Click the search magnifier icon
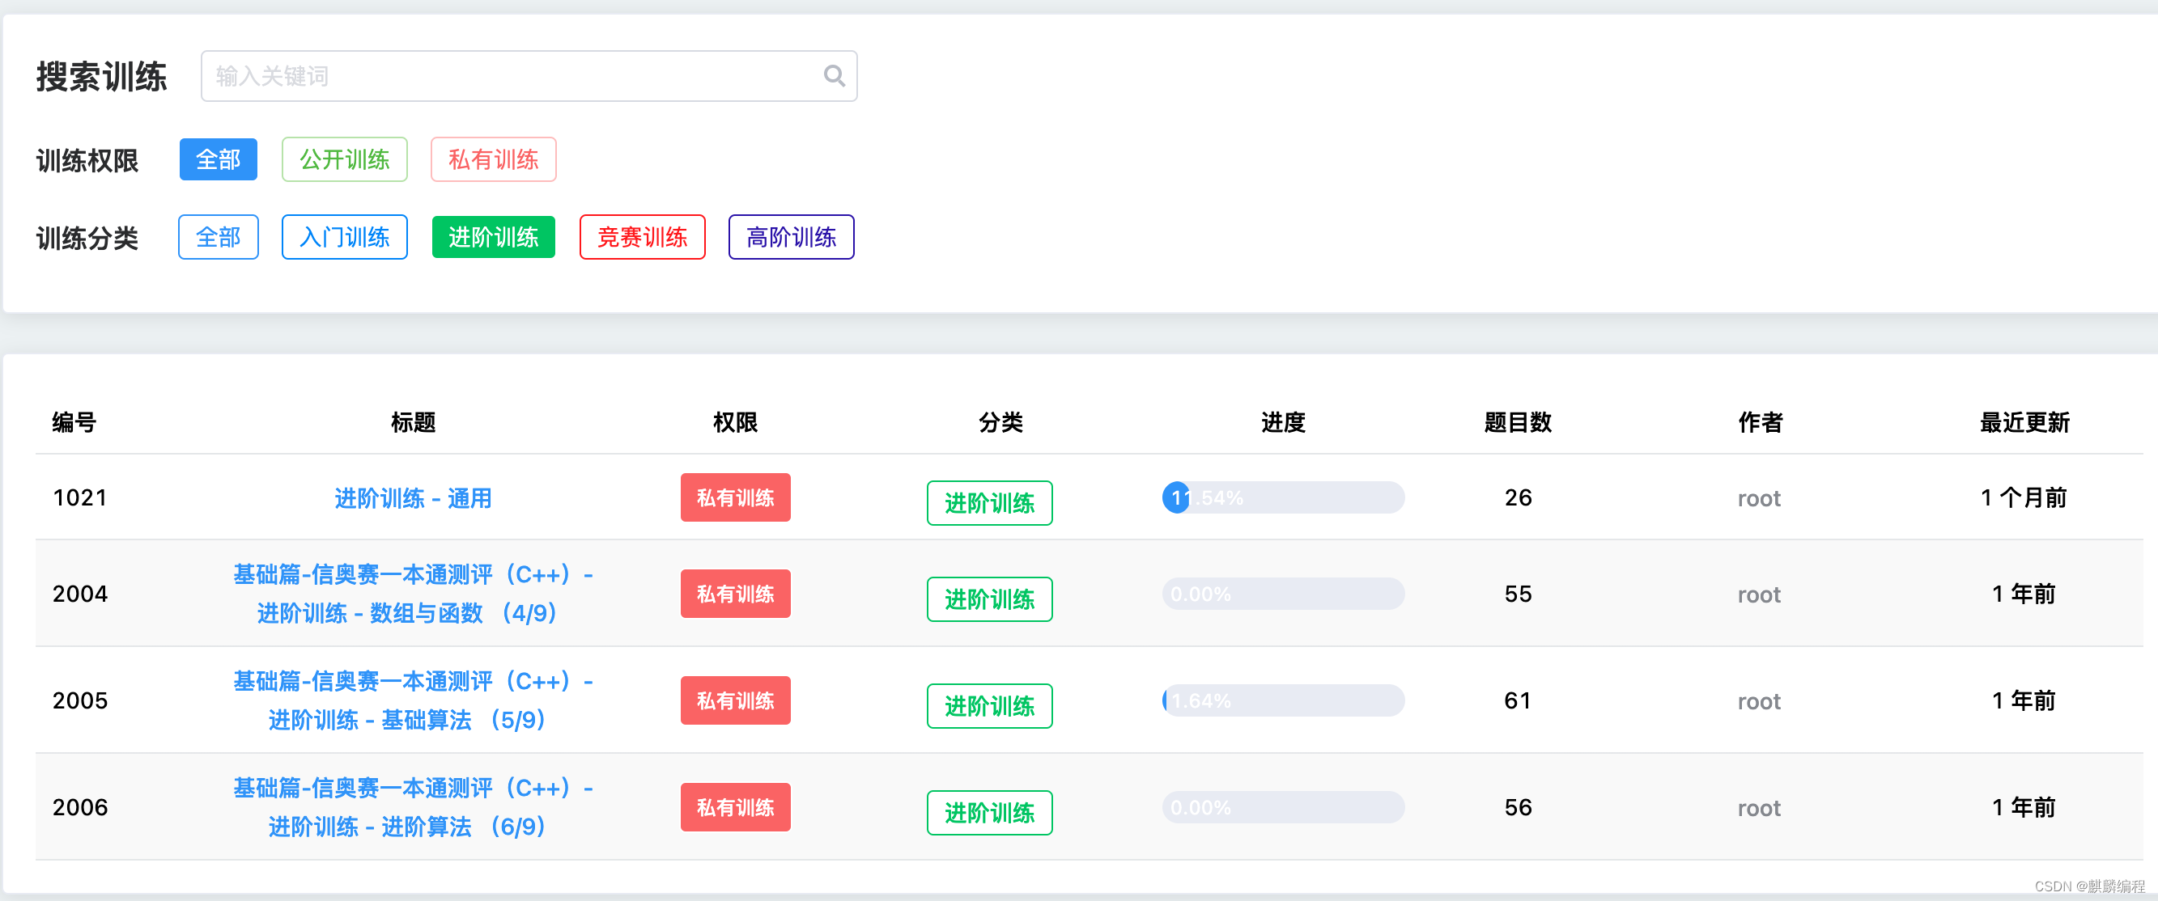This screenshot has height=901, width=2158. (x=834, y=76)
